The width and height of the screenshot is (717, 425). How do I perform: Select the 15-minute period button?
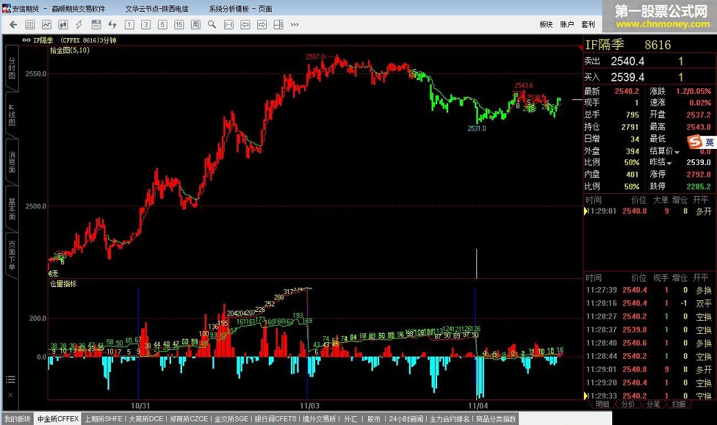[x=179, y=25]
